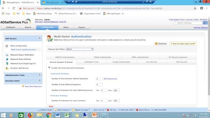Open the Google Authenticator tab
The width and height of the screenshot is (210, 118).
121,62
